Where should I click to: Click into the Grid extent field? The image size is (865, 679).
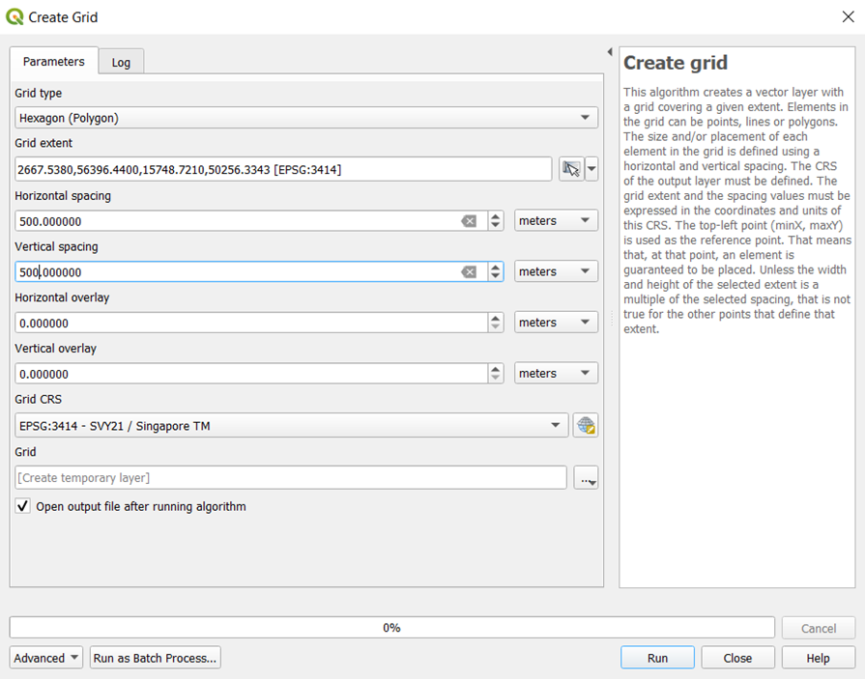coord(283,170)
